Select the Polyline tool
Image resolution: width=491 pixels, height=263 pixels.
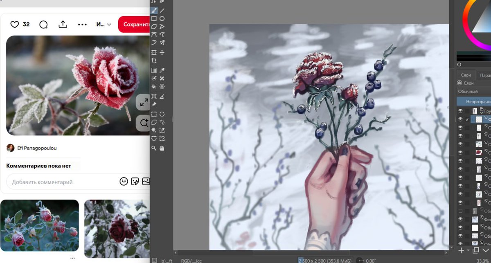[x=162, y=27]
